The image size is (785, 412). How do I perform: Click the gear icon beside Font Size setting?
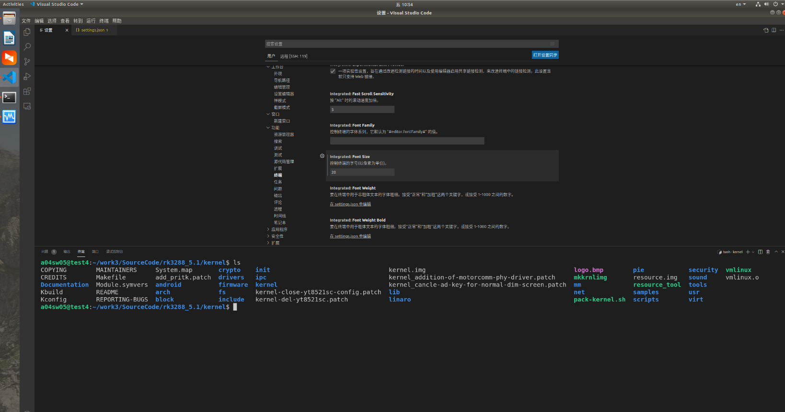coord(322,156)
